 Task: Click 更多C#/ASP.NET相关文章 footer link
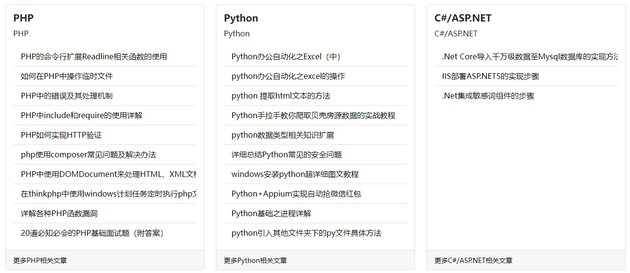pos(473,261)
